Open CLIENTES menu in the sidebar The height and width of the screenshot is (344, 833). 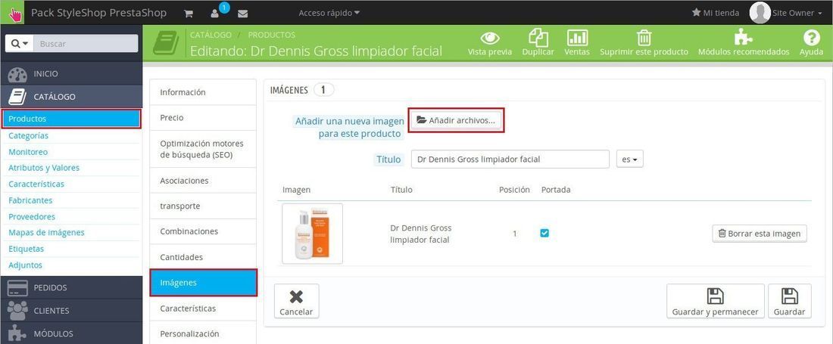[x=71, y=311]
